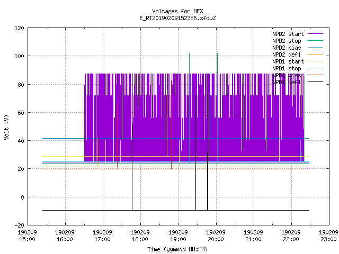Click the 'NPD2 defl' legend label
The height and width of the screenshot is (254, 339).
pos(287,55)
